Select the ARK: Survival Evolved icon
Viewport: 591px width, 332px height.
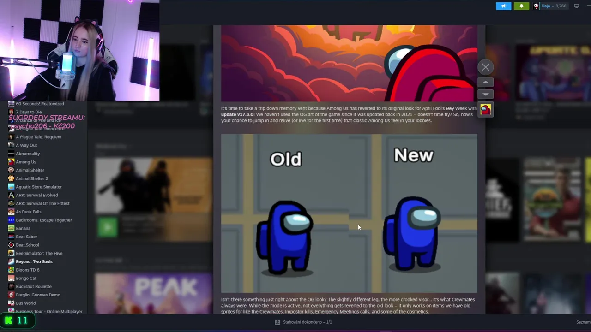[11, 195]
